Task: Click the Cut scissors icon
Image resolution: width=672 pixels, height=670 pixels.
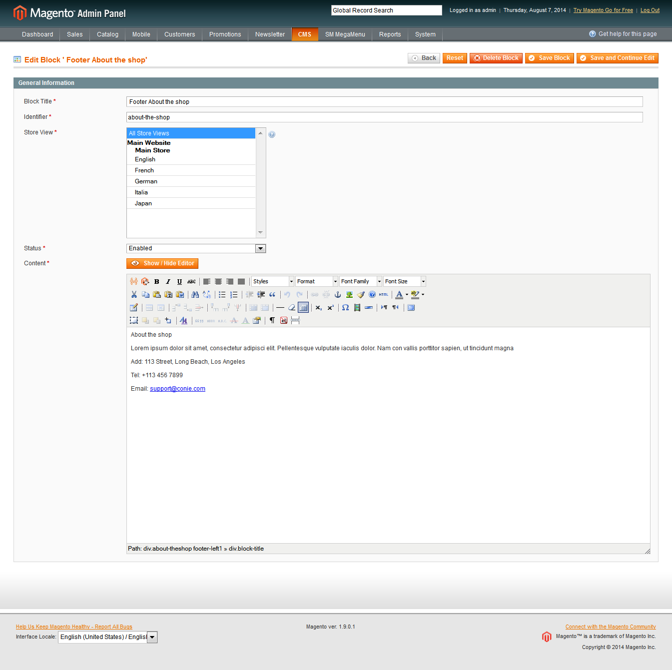Action: coord(133,294)
